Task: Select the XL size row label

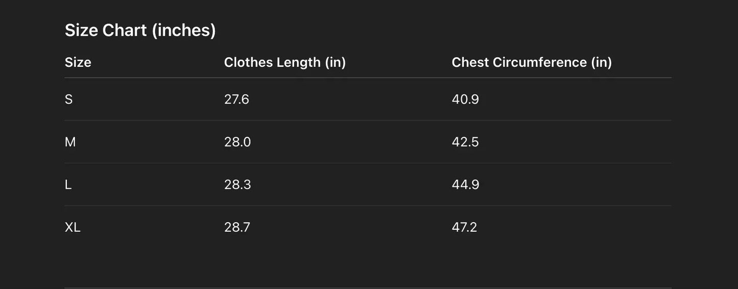Action: (73, 227)
